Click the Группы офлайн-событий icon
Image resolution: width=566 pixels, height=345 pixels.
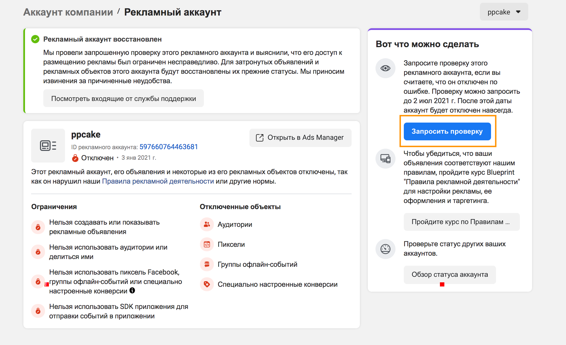tap(207, 264)
